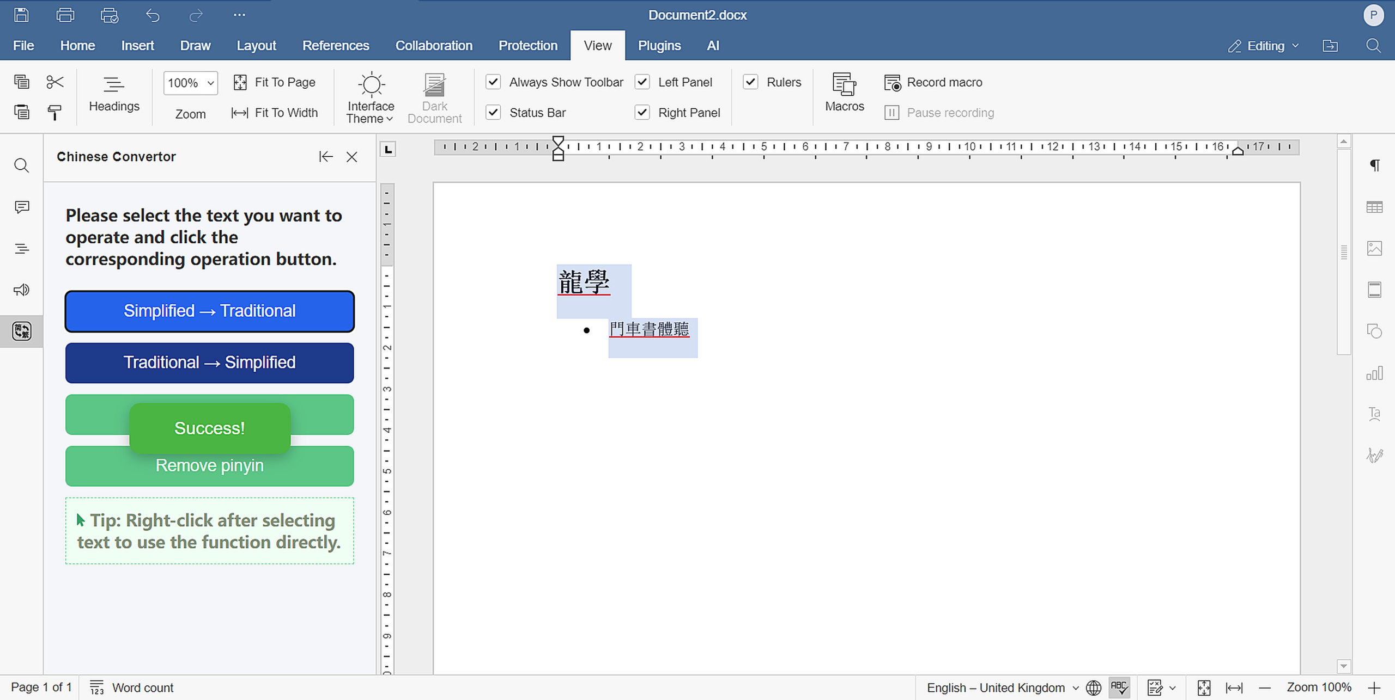Click Fit to Width icon in status bar
The height and width of the screenshot is (700, 1395).
[1234, 687]
